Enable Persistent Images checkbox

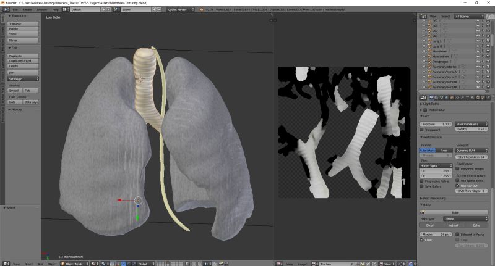(x=457, y=168)
